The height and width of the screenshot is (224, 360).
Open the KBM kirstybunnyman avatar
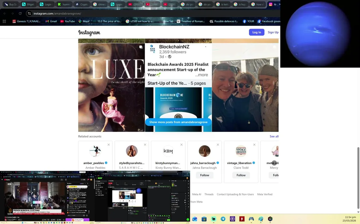(168, 151)
